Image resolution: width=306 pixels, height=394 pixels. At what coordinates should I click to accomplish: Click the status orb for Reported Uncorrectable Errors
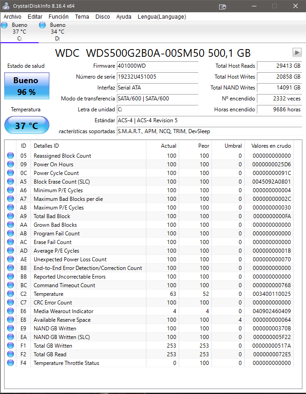coord(10,276)
